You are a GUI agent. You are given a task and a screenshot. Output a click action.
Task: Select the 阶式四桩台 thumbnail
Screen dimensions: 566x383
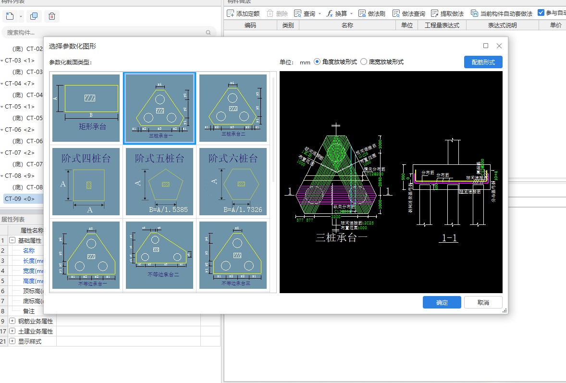click(86, 182)
